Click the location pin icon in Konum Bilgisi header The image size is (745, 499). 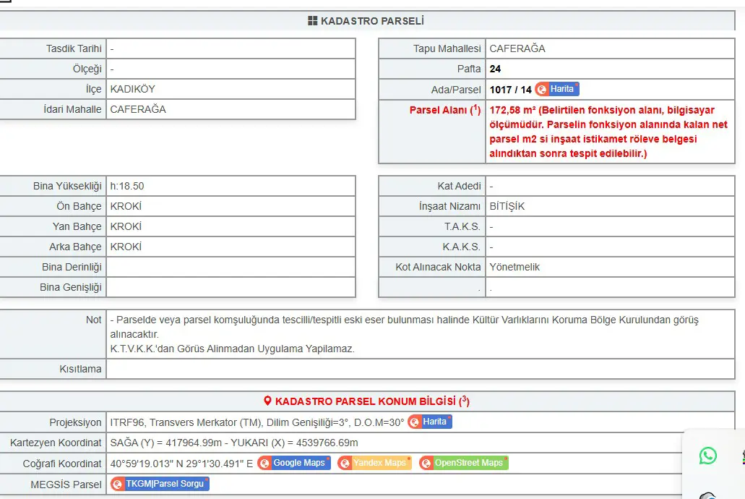tap(267, 401)
